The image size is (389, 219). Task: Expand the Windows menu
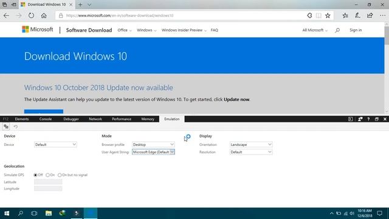(146, 30)
